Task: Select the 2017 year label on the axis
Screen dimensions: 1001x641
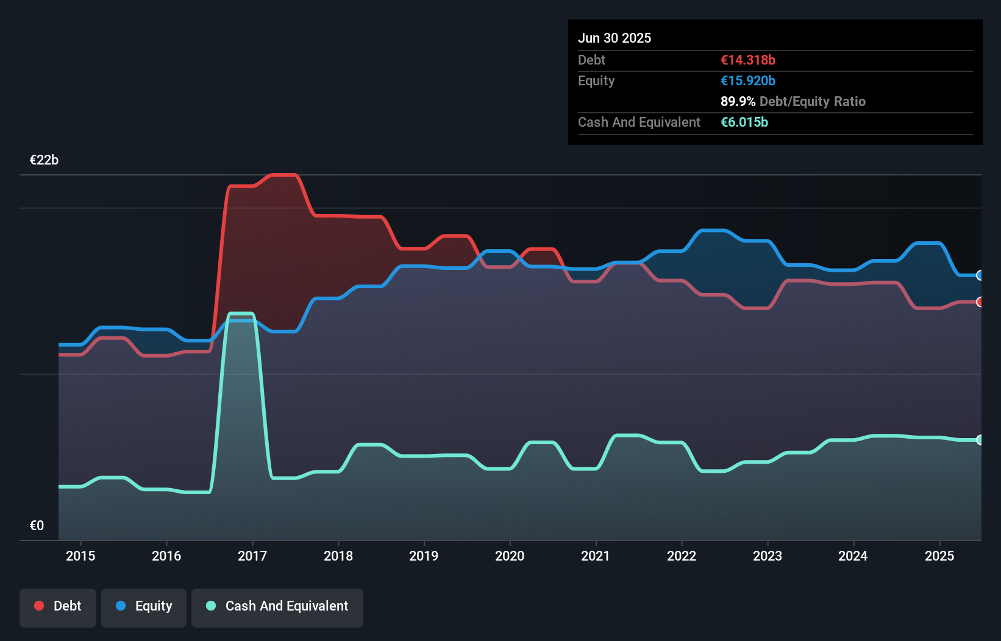Action: click(x=253, y=556)
